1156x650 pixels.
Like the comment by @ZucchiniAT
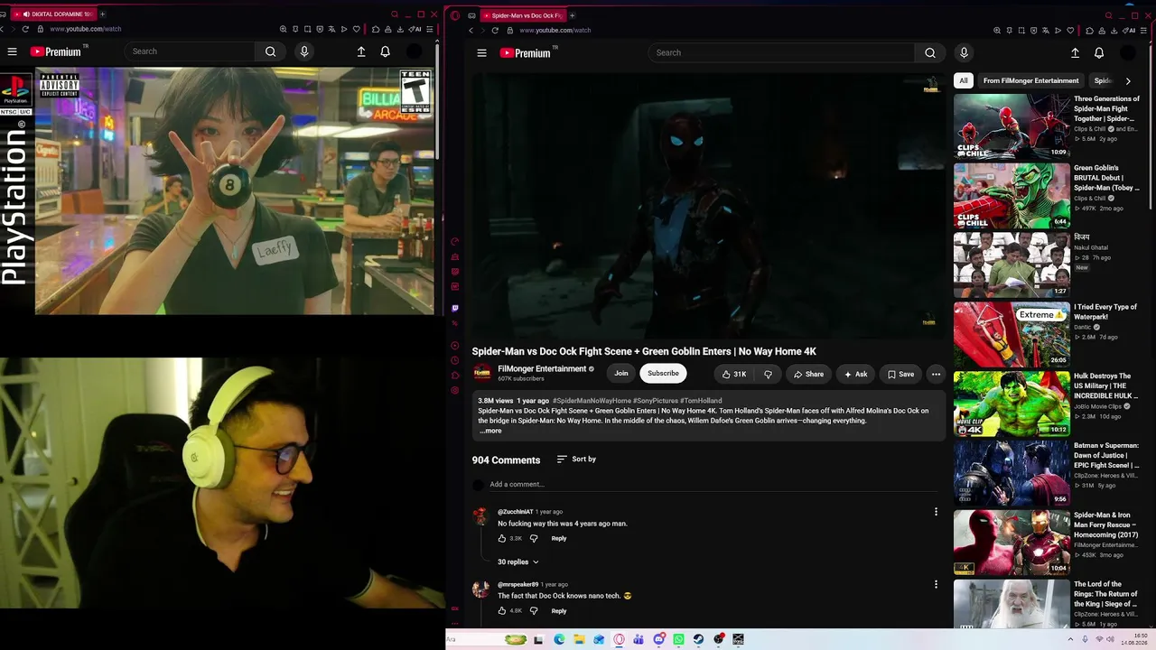pyautogui.click(x=502, y=538)
